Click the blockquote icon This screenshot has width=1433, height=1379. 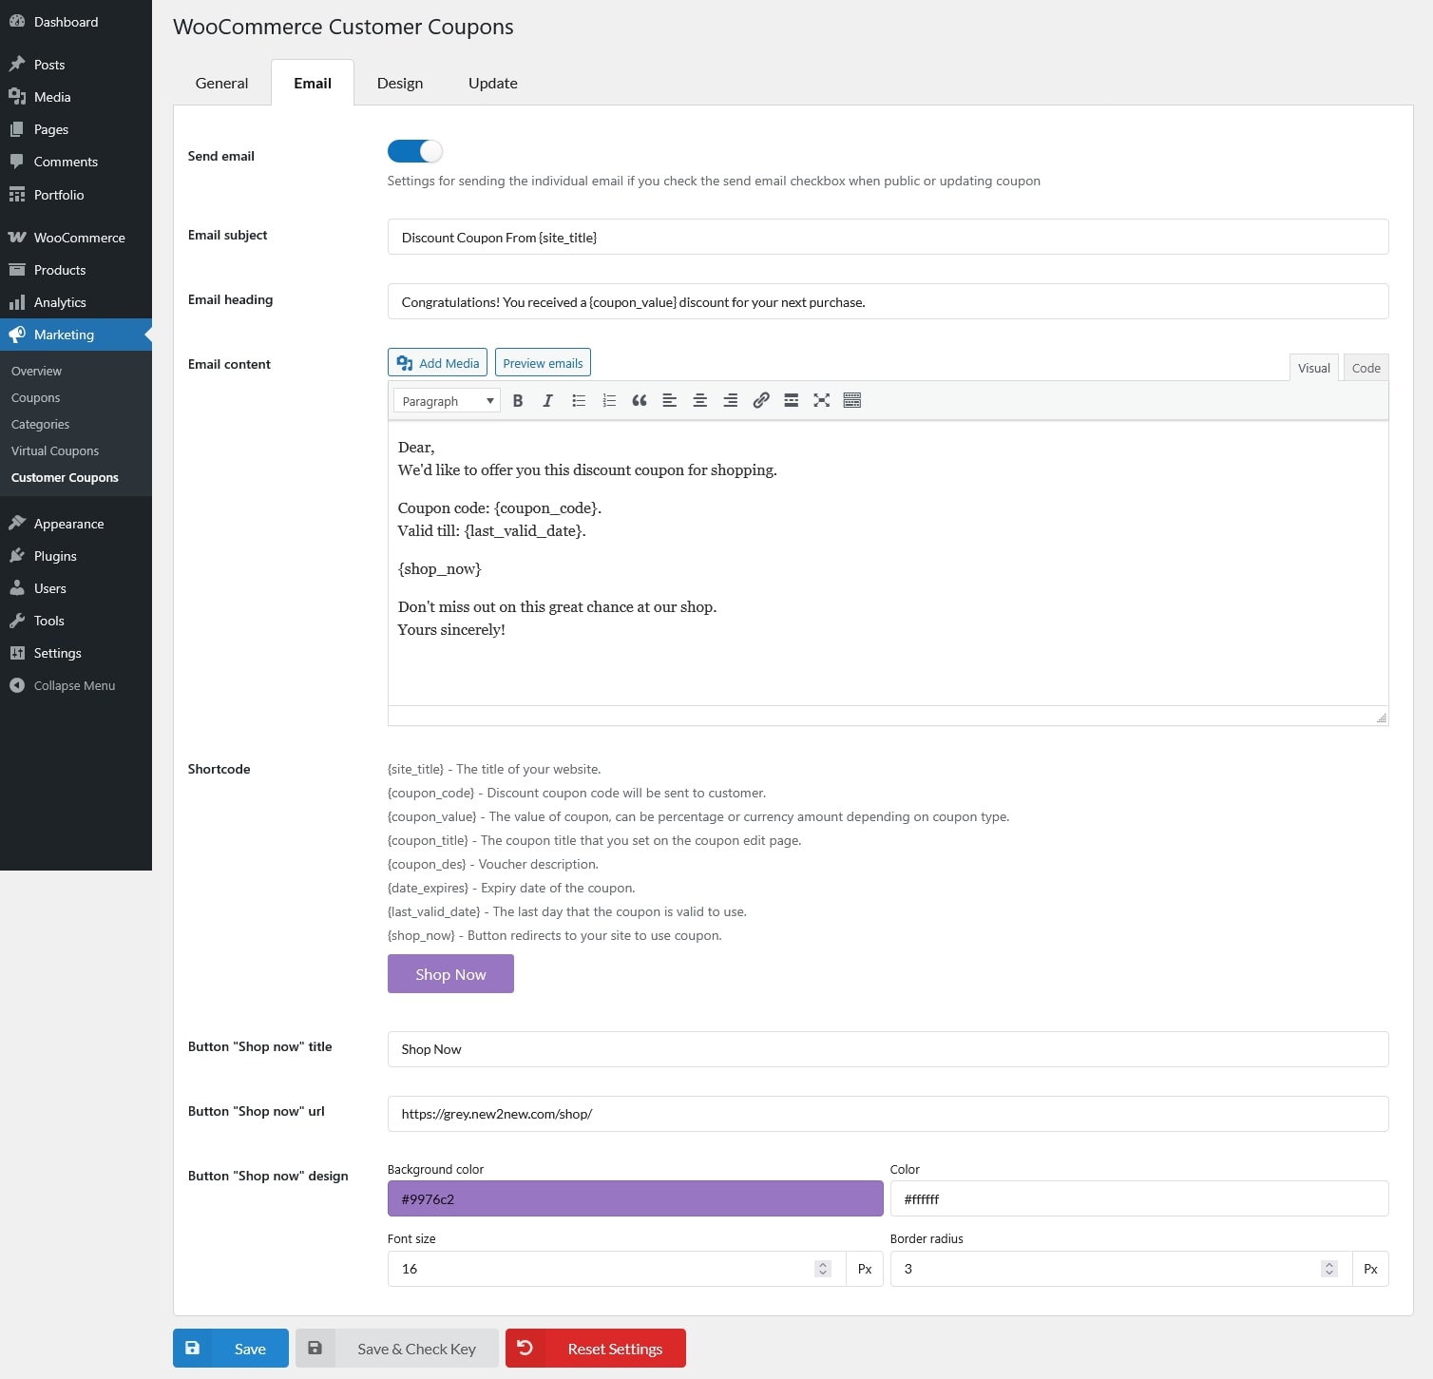[x=640, y=401]
